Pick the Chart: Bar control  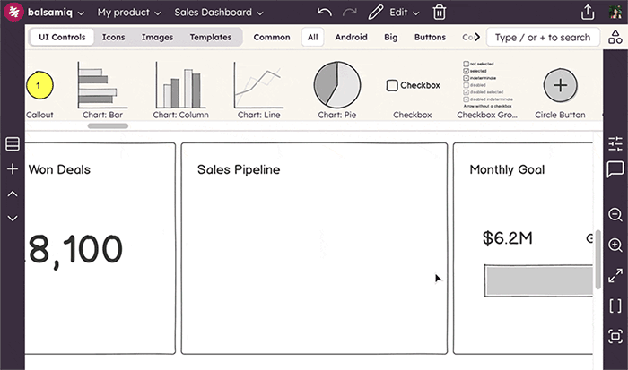[102, 90]
